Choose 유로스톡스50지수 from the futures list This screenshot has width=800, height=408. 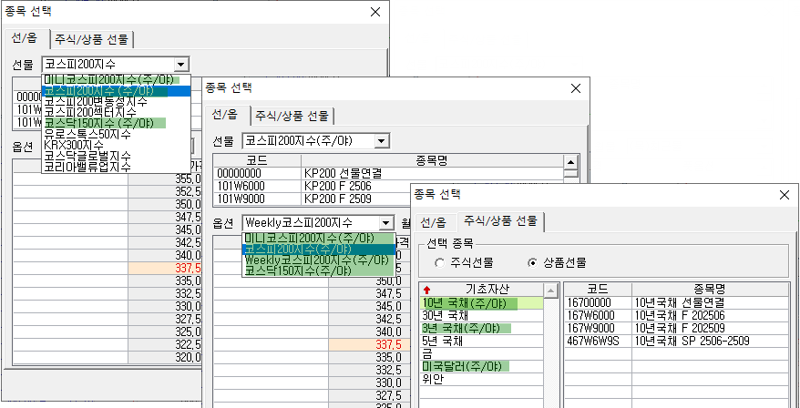(87, 134)
